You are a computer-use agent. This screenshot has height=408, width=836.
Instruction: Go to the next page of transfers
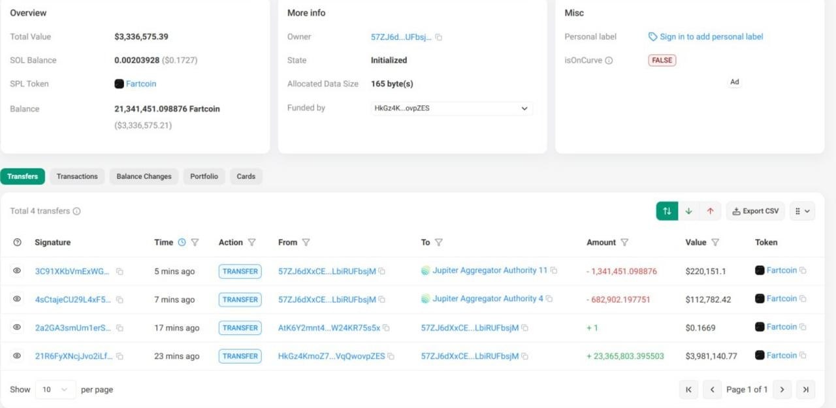(782, 390)
